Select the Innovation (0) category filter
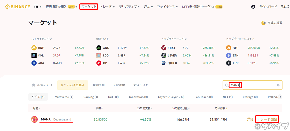290x131 pixels. [138, 97]
